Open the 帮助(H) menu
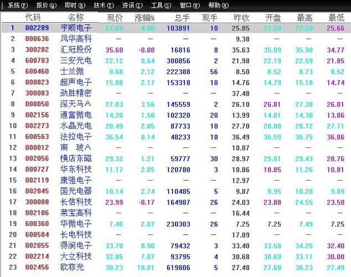The height and width of the screenshot is (277, 351). coord(219,5)
